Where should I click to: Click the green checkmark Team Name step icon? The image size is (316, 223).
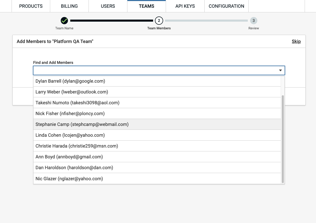click(x=64, y=21)
